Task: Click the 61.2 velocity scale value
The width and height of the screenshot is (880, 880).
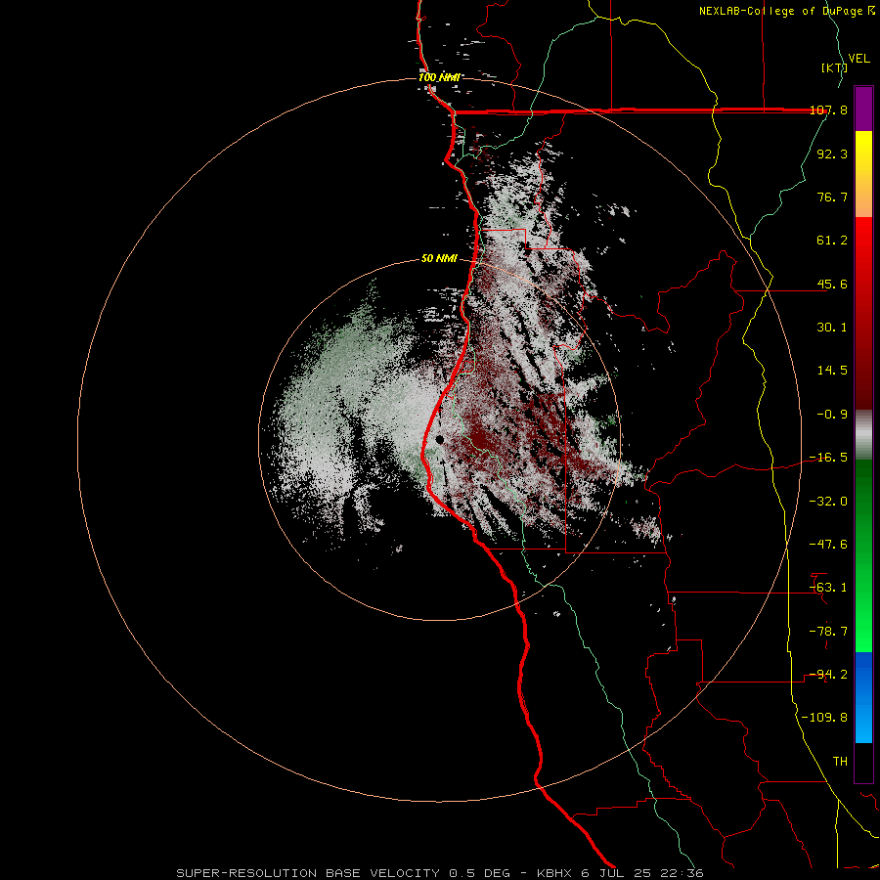Action: click(832, 241)
